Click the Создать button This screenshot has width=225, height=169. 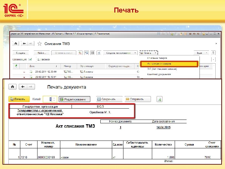point(21,53)
